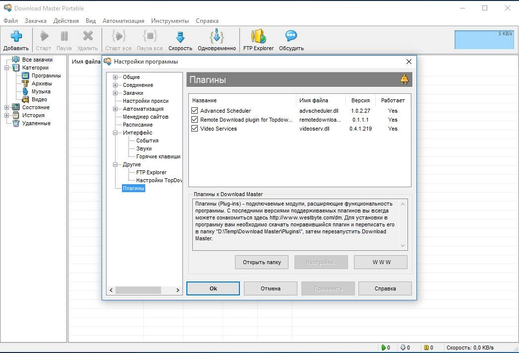Click the Открыть папку button
This screenshot has height=353, width=519.
pos(262,262)
